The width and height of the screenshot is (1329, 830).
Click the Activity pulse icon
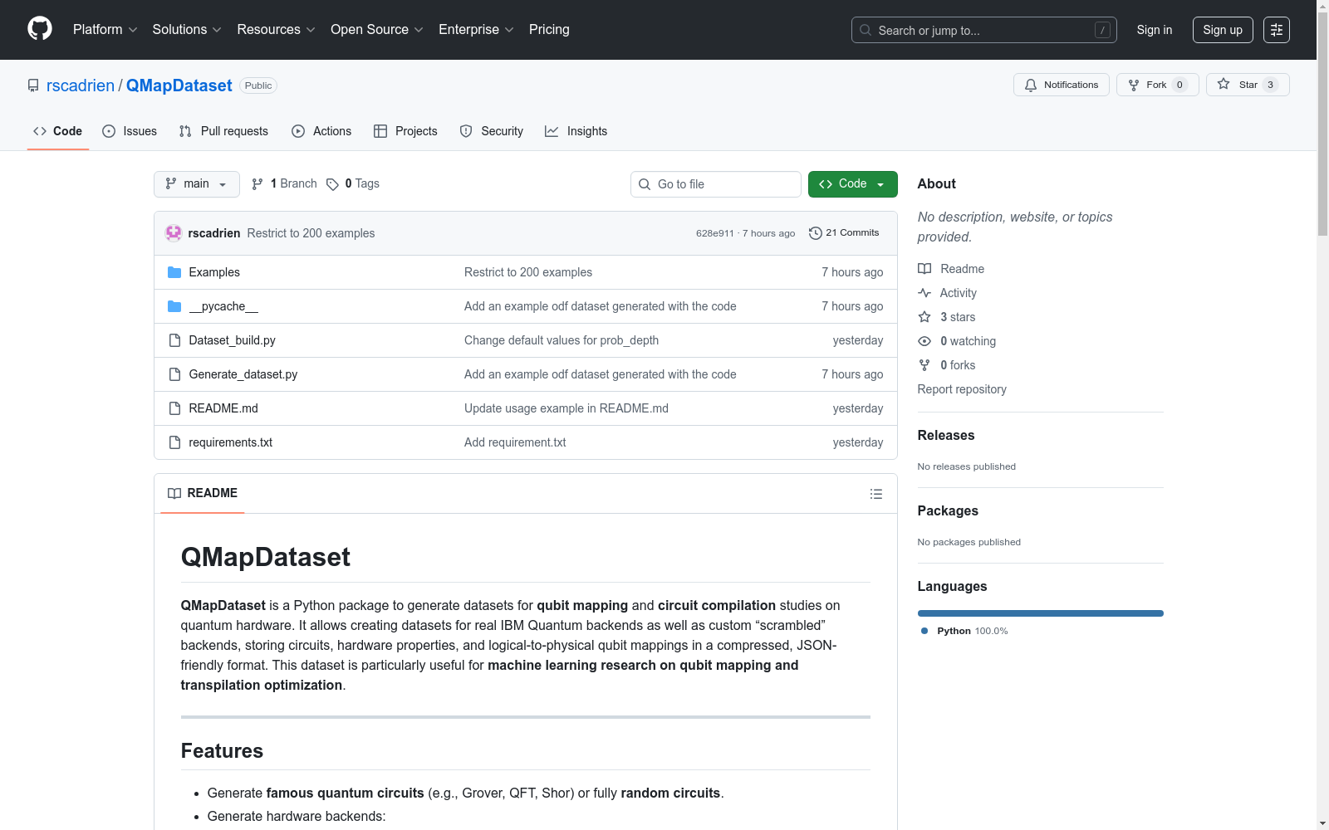click(x=924, y=293)
